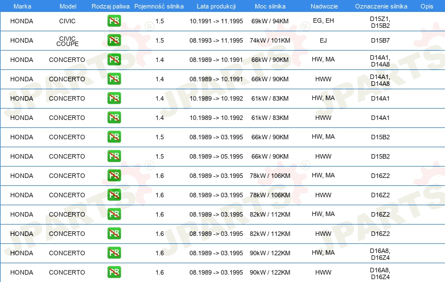The width and height of the screenshot is (445, 282).
Task: Click fuel icon in Concerto 82kW HW, MA row
Action: coord(114,214)
